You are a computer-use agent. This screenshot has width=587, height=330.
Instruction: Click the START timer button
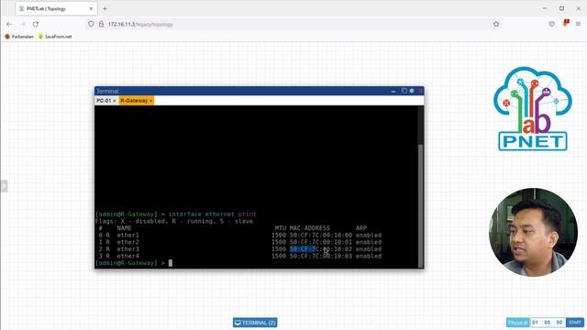click(575, 323)
